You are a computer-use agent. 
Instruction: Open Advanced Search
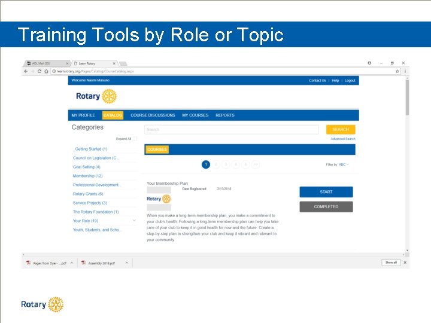[x=343, y=139]
